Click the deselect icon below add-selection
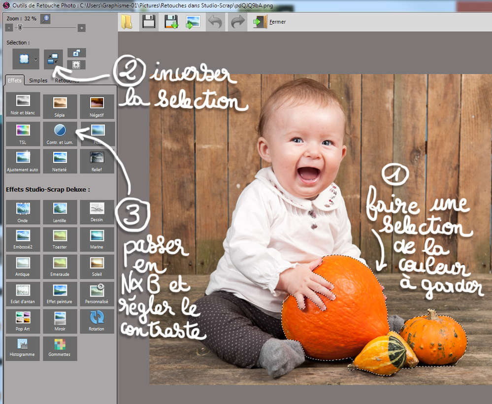Image resolution: width=492 pixels, height=404 pixels. tap(76, 65)
